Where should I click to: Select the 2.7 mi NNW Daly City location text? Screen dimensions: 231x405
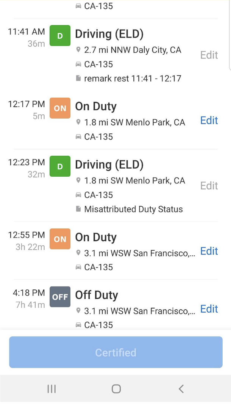(x=132, y=50)
